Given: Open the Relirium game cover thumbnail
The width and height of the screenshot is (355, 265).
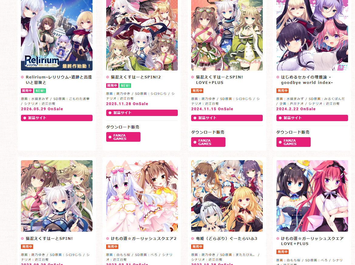Looking at the screenshot, I should click(x=57, y=35).
